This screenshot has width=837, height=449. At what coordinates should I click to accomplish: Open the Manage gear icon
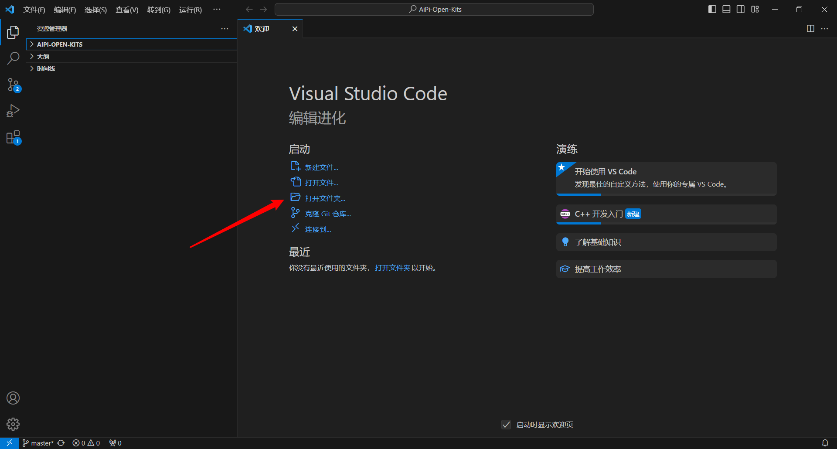point(13,424)
